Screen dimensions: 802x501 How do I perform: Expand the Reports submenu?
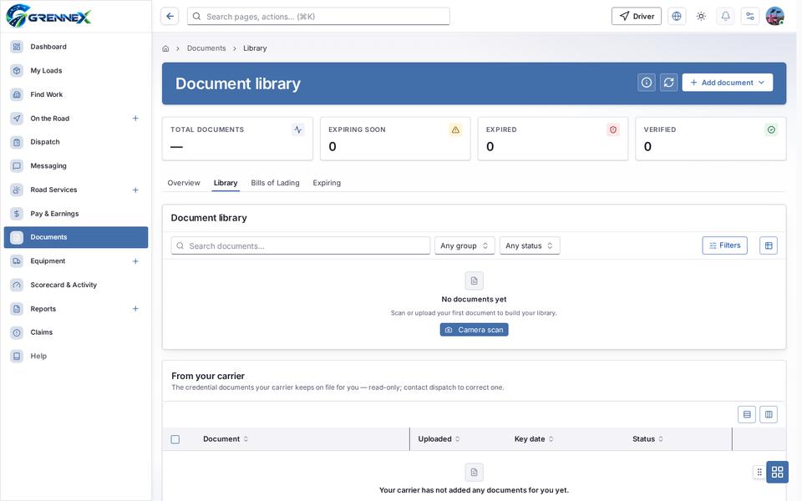click(135, 309)
